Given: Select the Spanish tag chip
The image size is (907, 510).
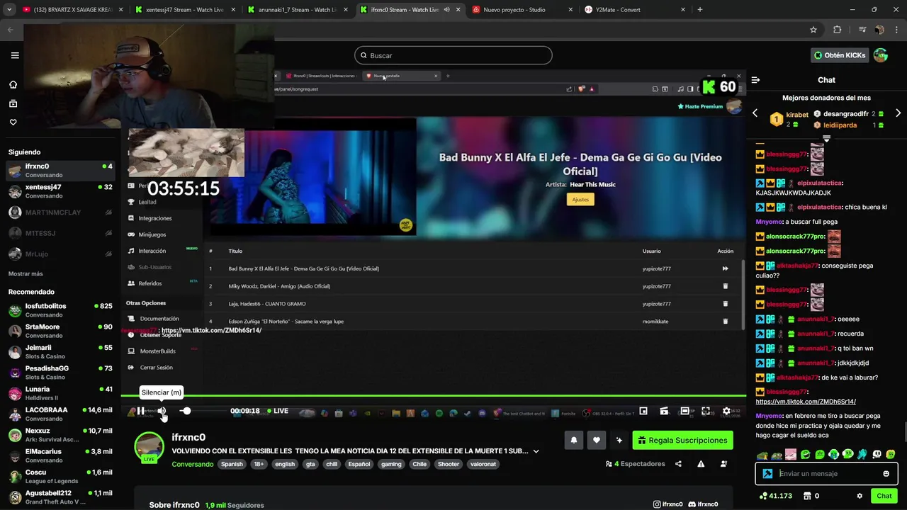Looking at the screenshot, I should [x=232, y=464].
